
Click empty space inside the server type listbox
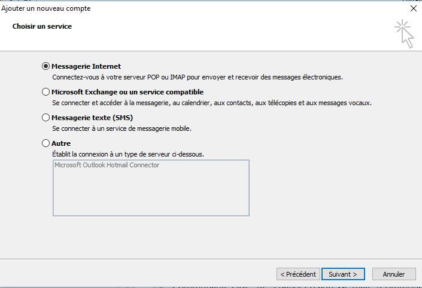pyautogui.click(x=151, y=194)
